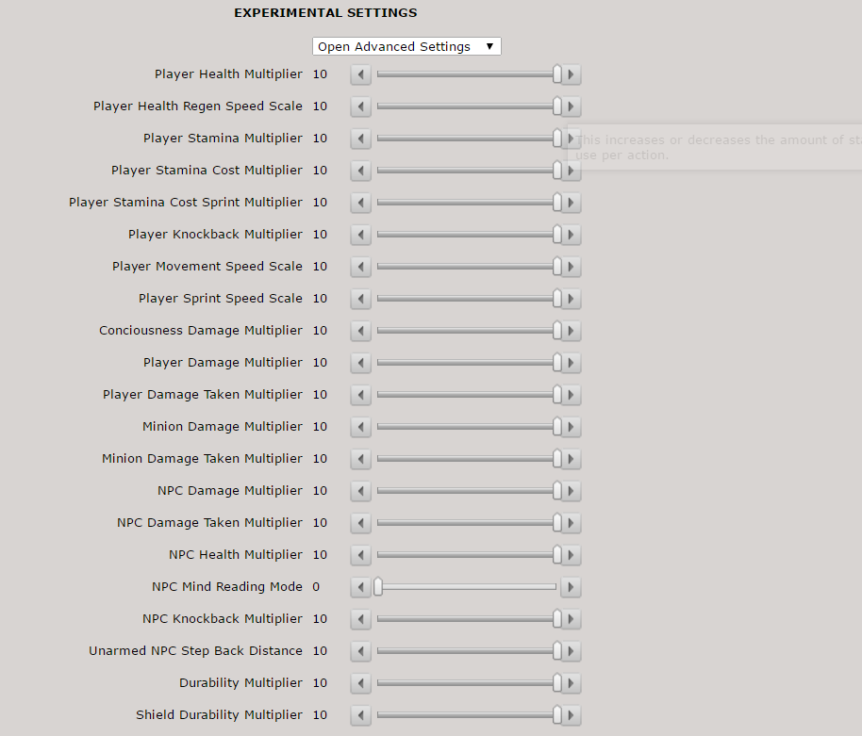Image resolution: width=862 pixels, height=736 pixels.
Task: Increase NPC Mind Reading Mode value
Action: pos(572,587)
